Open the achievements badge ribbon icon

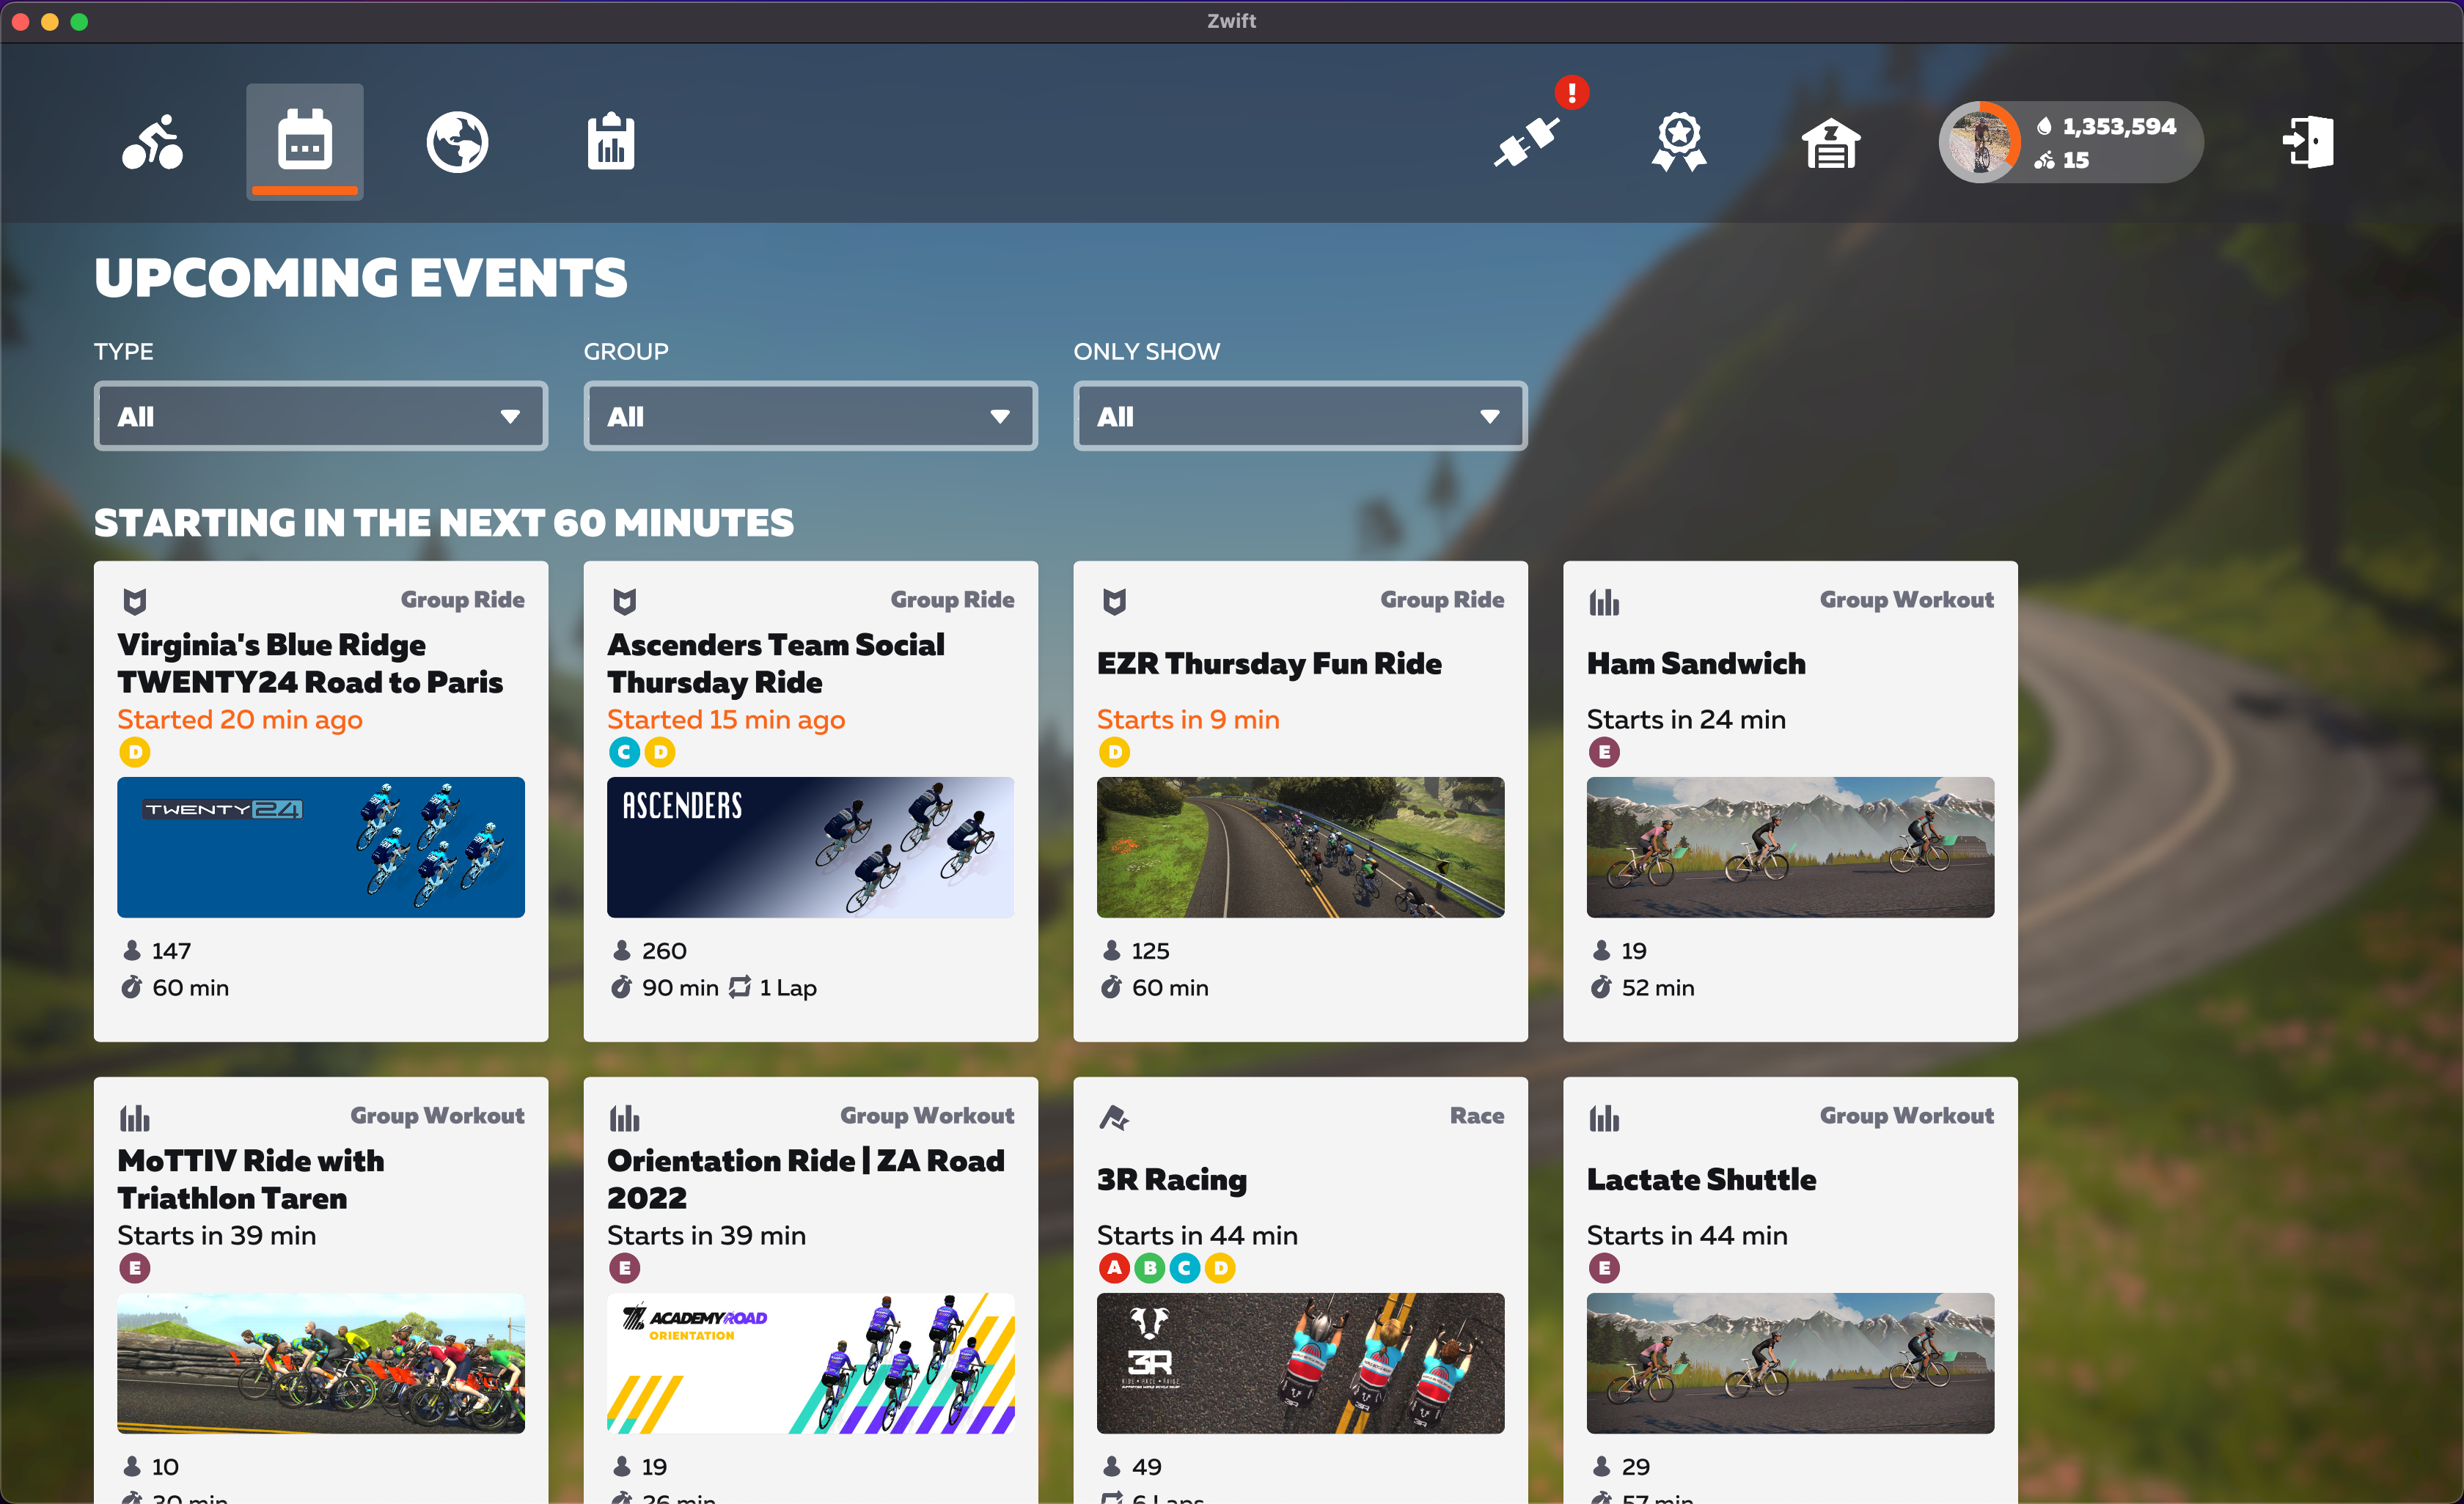[x=1679, y=142]
